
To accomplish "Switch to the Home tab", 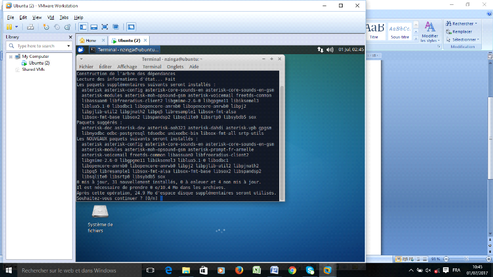I will (88, 40).
